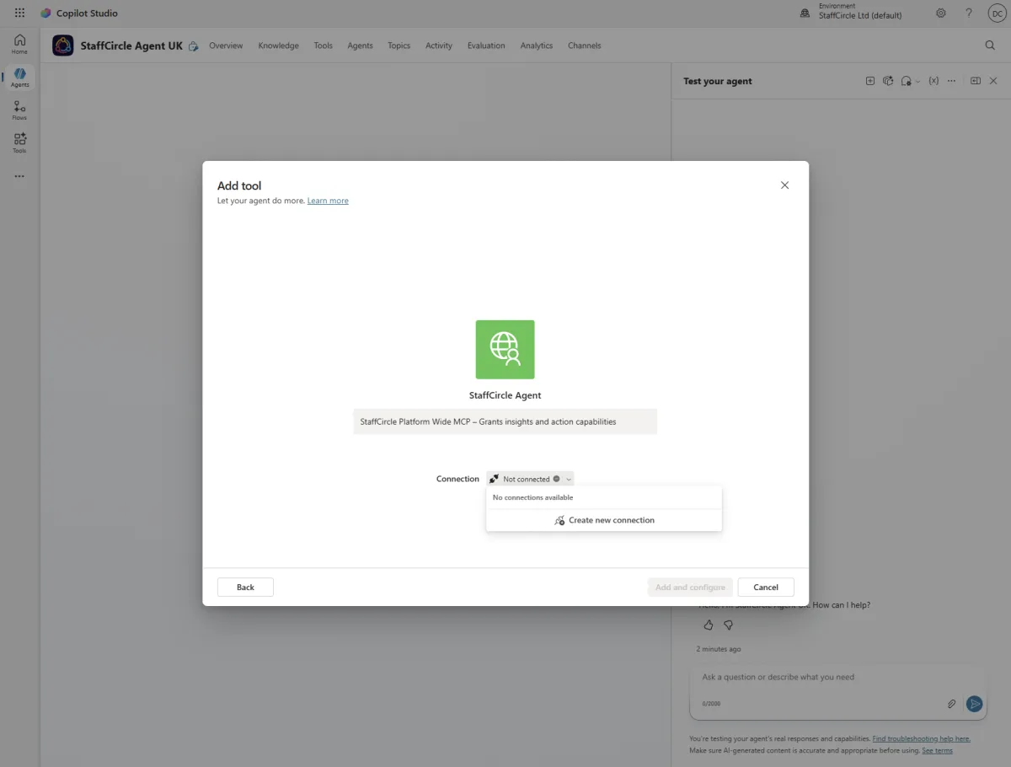Switch to the Activity tab
Image resolution: width=1011 pixels, height=767 pixels.
(x=439, y=46)
